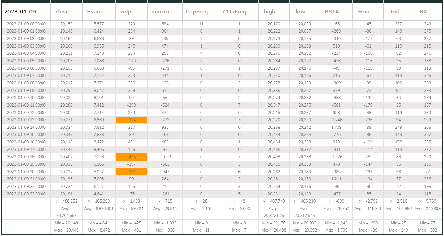This screenshot has width=444, height=236.
Task: Select the close column header field
Action: 62,12
